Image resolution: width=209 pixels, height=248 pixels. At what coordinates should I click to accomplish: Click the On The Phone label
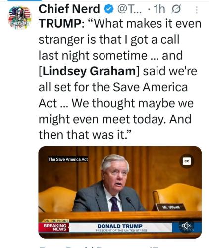click(x=56, y=221)
